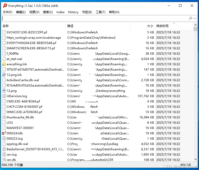Open the Index menu
Viewport: 199px width, 170px height.
[x=60, y=12]
